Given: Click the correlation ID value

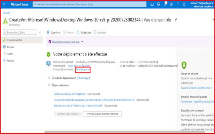Looking at the screenshot, I should [158, 66].
